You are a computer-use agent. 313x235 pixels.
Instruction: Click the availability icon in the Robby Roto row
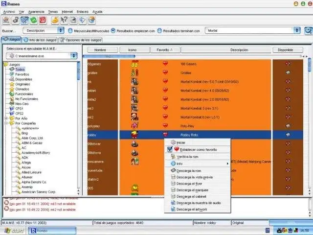point(288,135)
